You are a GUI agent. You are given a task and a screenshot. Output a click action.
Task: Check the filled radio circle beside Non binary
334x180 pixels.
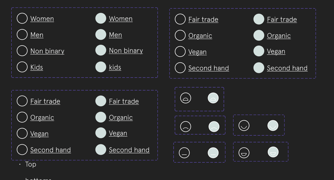101,50
